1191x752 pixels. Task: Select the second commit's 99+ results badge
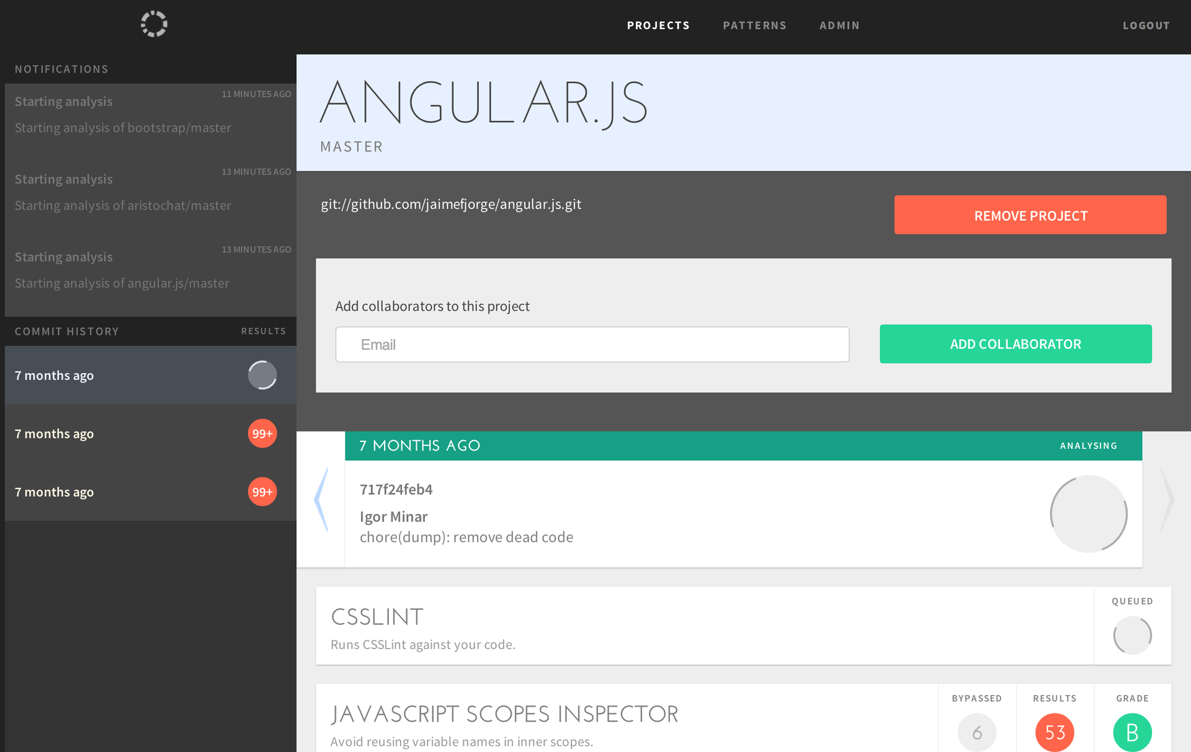[262, 433]
